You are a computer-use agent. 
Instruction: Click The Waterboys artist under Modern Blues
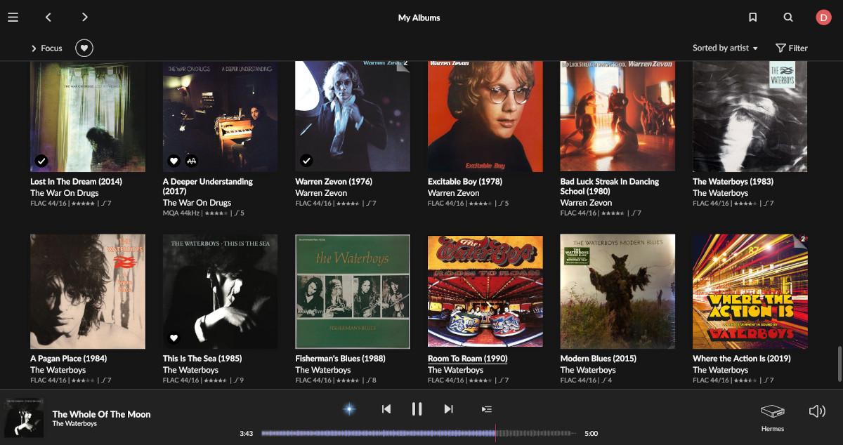tap(588, 370)
